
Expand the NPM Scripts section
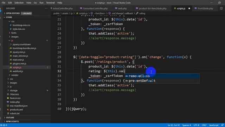tap(12, 121)
